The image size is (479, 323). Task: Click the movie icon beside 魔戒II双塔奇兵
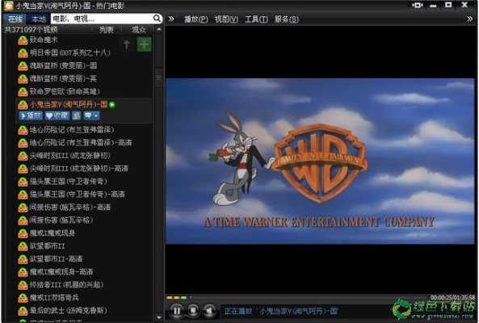pos(23,298)
